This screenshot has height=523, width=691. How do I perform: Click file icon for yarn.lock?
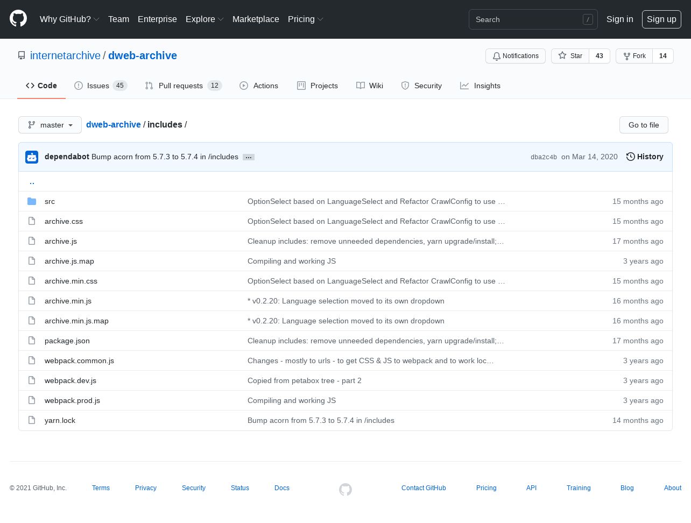click(x=32, y=420)
